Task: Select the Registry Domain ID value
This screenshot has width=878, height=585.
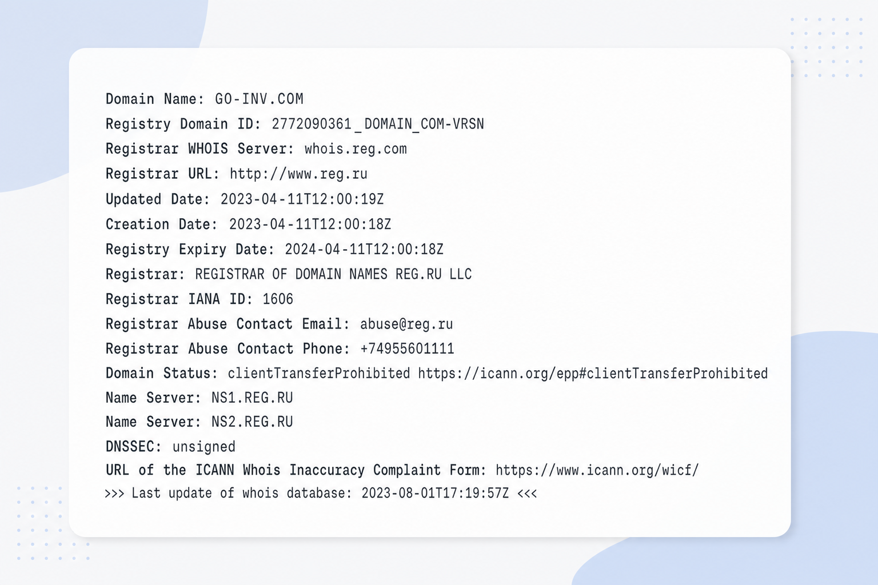Action: (x=378, y=125)
